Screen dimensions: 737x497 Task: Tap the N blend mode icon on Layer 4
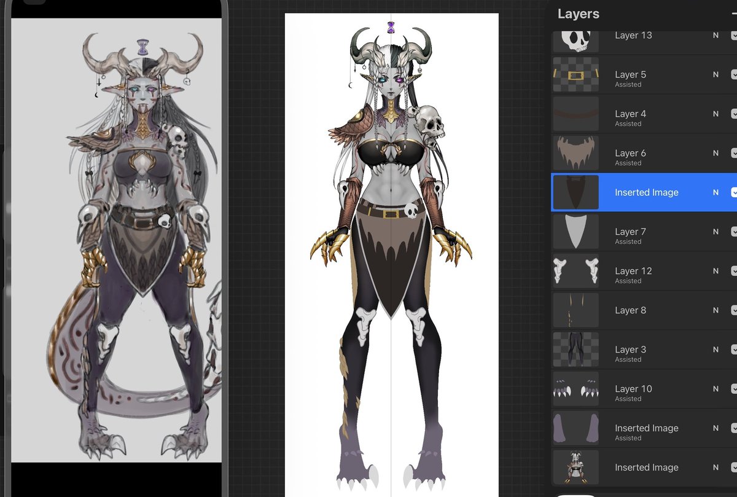pos(716,114)
